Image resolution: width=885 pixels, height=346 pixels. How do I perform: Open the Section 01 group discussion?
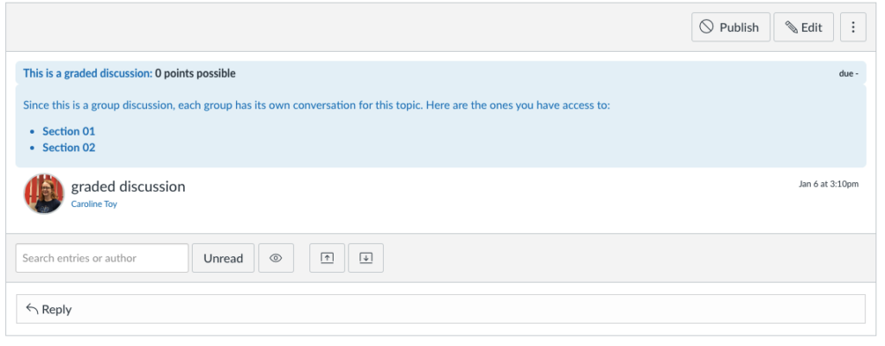69,131
